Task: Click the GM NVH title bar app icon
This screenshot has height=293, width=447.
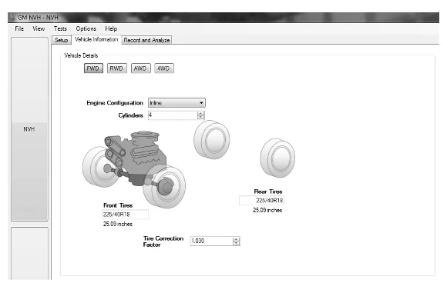Action: click(x=12, y=18)
